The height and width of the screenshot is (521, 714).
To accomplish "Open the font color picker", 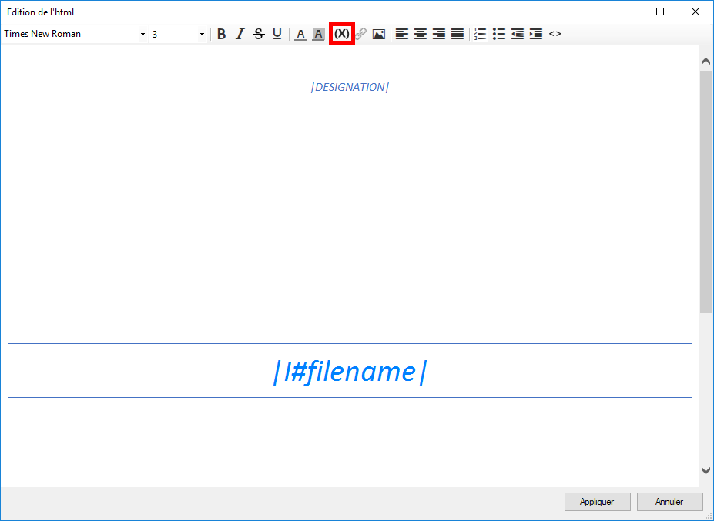I will 300,34.
